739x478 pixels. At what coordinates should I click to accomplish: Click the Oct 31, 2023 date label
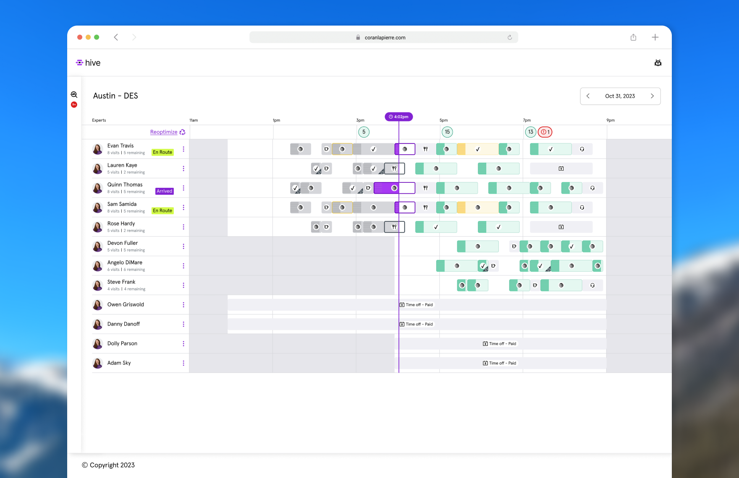pyautogui.click(x=620, y=96)
